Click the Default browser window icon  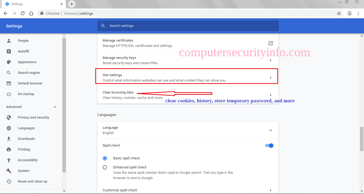9,83
